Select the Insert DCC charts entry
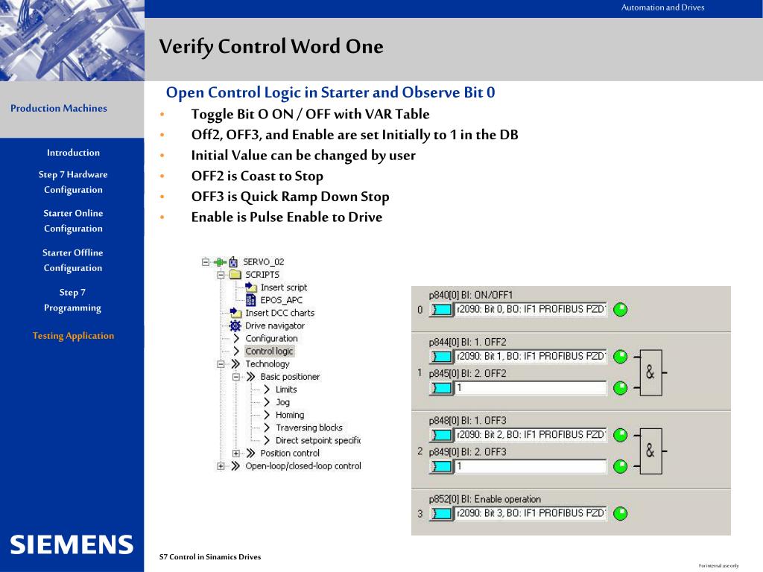The image size is (763, 572). (x=280, y=312)
